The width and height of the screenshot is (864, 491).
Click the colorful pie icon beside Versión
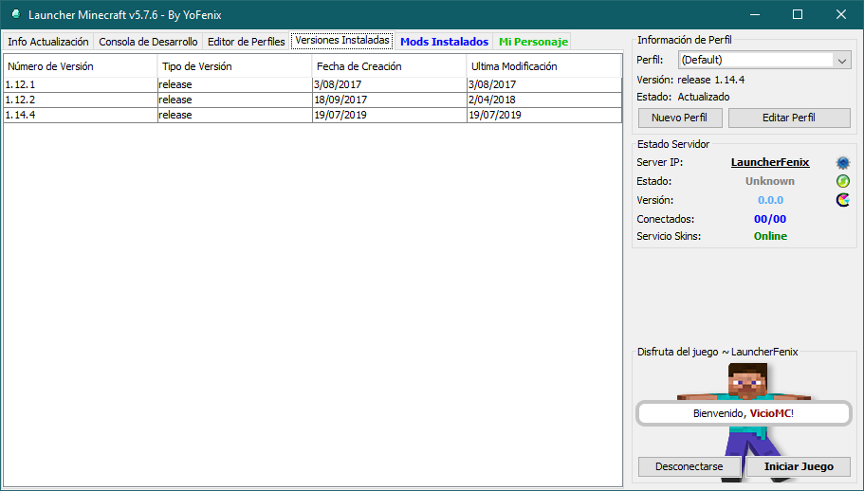pyautogui.click(x=842, y=200)
